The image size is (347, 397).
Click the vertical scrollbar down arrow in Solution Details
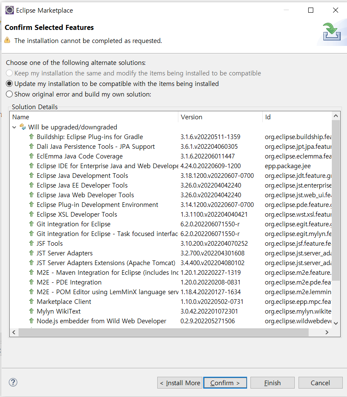tap(336, 323)
